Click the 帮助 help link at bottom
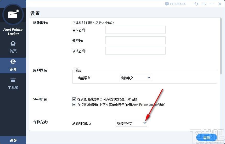This screenshot has width=225, height=144. (13, 140)
